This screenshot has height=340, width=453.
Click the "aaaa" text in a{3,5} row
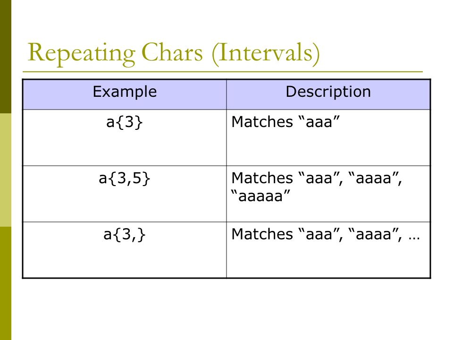click(374, 178)
